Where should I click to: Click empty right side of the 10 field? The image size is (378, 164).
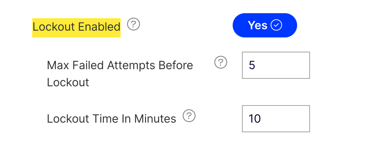point(289,119)
